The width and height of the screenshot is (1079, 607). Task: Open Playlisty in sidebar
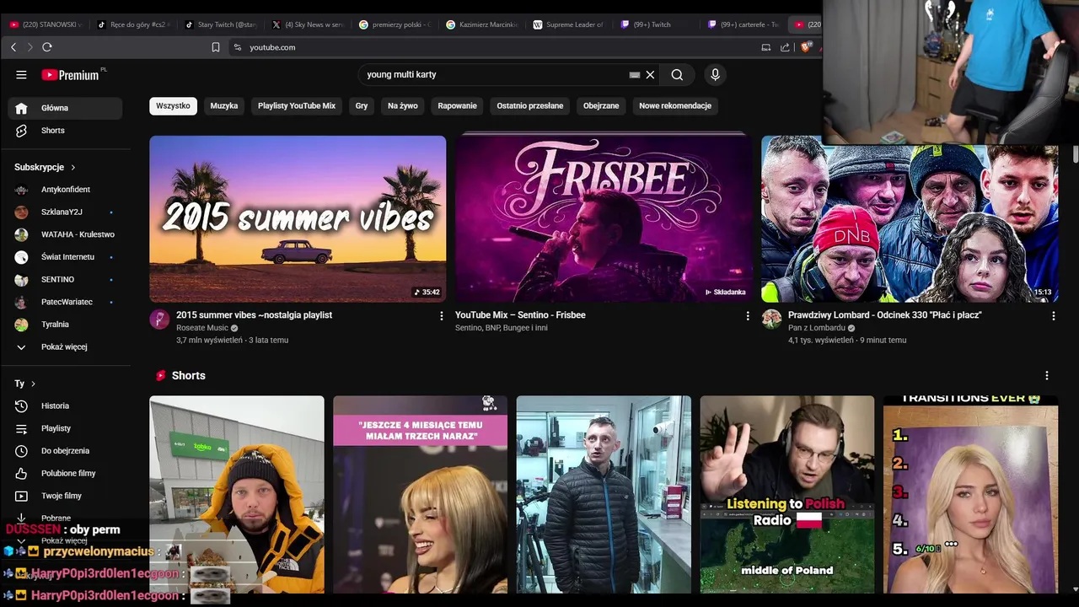[65, 428]
